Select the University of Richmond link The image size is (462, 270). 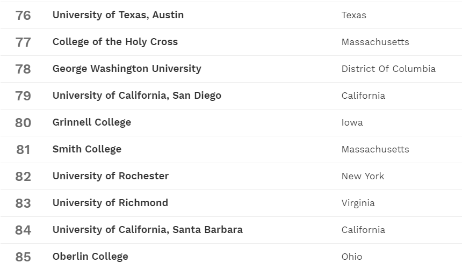110,203
